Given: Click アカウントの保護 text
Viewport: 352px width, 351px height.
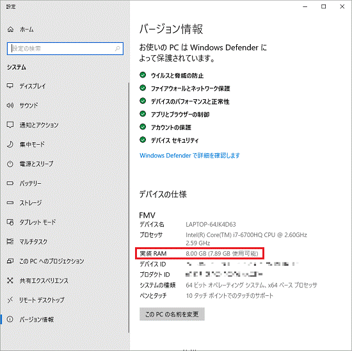Looking at the screenshot, I should (171, 127).
